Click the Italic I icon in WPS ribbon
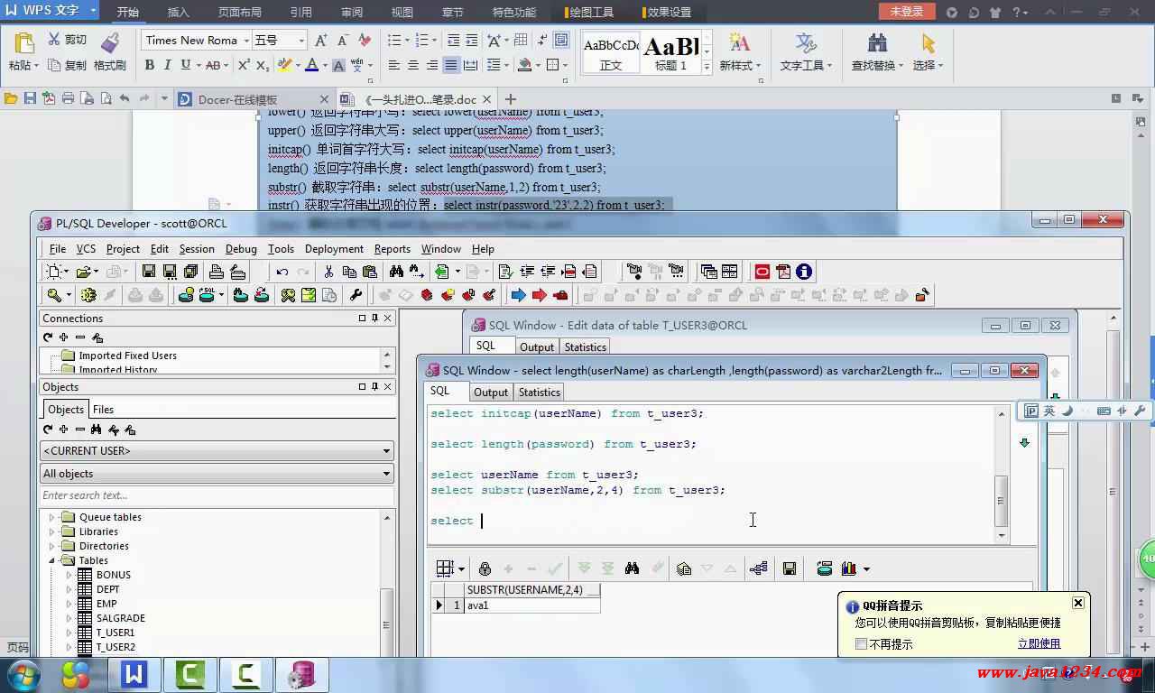This screenshot has width=1155, height=693. [x=168, y=65]
